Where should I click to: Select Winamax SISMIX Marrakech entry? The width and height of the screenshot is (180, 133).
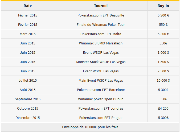[101, 43]
